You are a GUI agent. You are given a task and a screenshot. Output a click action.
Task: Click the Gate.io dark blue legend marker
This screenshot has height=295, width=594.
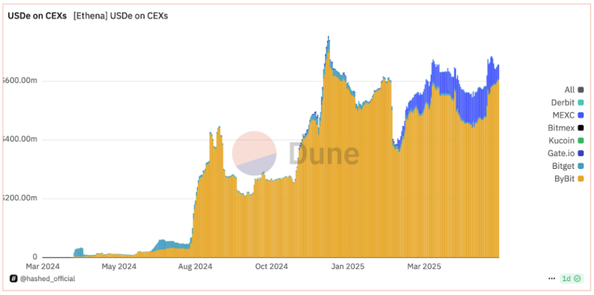coord(581,154)
